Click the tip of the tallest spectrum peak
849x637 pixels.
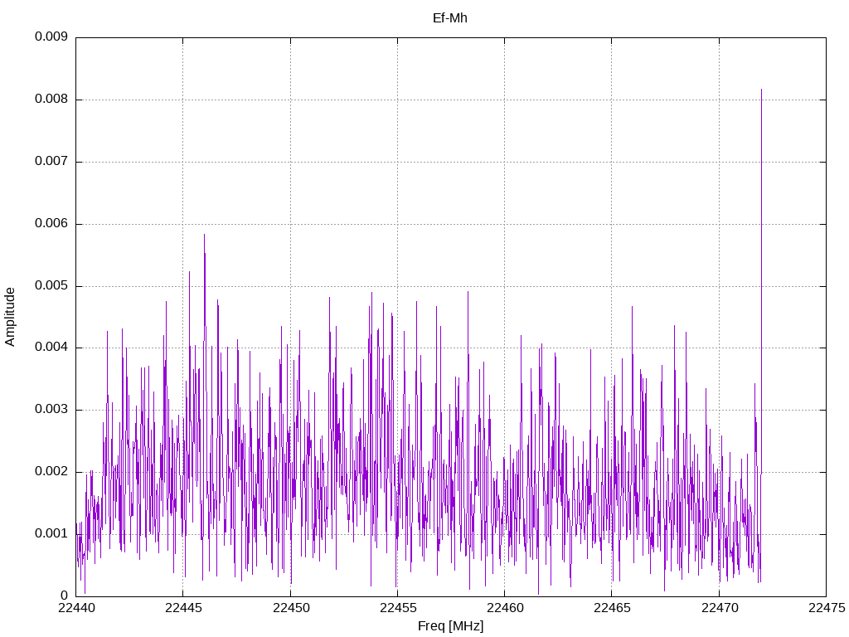click(x=761, y=90)
